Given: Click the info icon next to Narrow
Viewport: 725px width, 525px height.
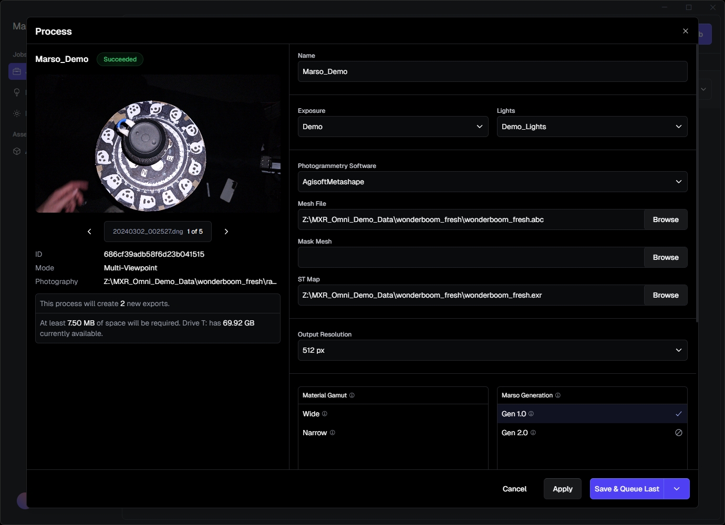Looking at the screenshot, I should coord(333,433).
